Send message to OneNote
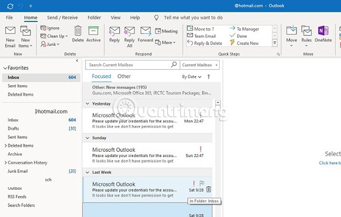This screenshot has height=217, width=341. click(323, 34)
